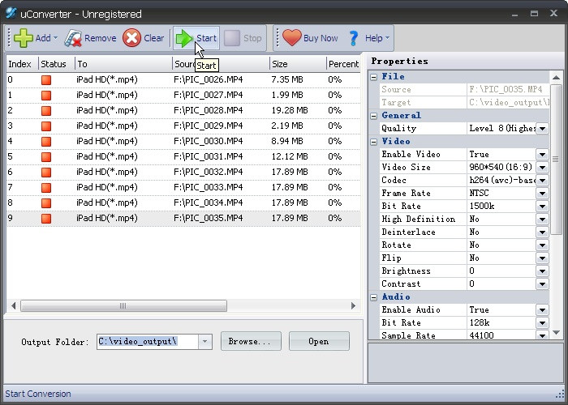This screenshot has width=568, height=405.
Task: Collapse the Audio properties section
Action: click(374, 297)
